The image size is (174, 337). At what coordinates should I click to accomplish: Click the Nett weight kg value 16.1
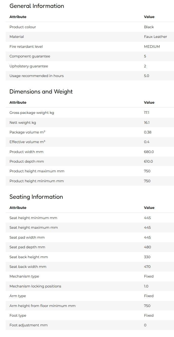click(147, 122)
